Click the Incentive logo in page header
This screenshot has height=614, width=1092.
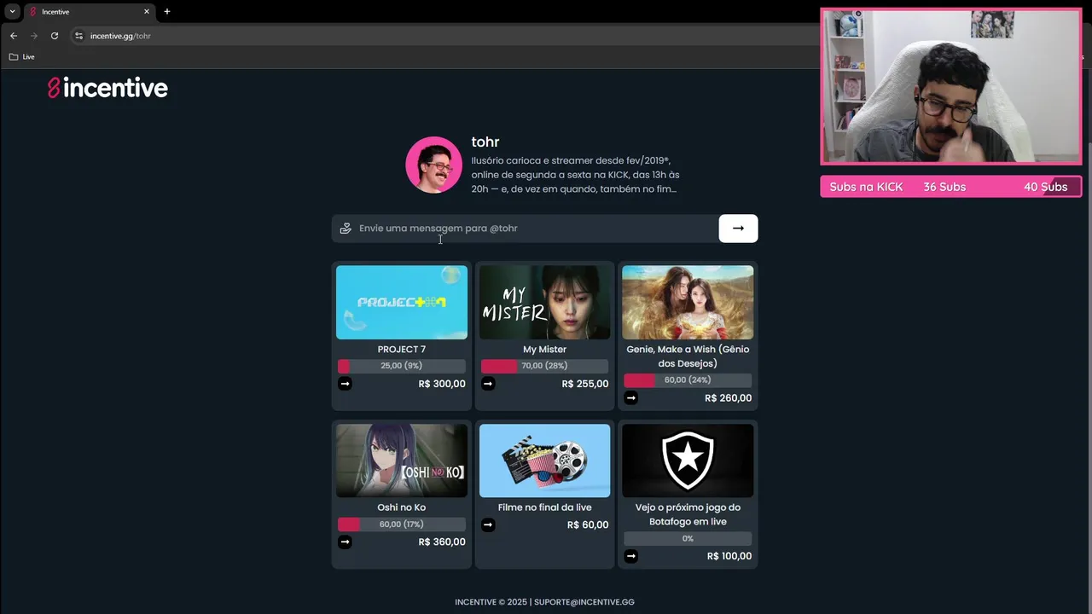[107, 88]
